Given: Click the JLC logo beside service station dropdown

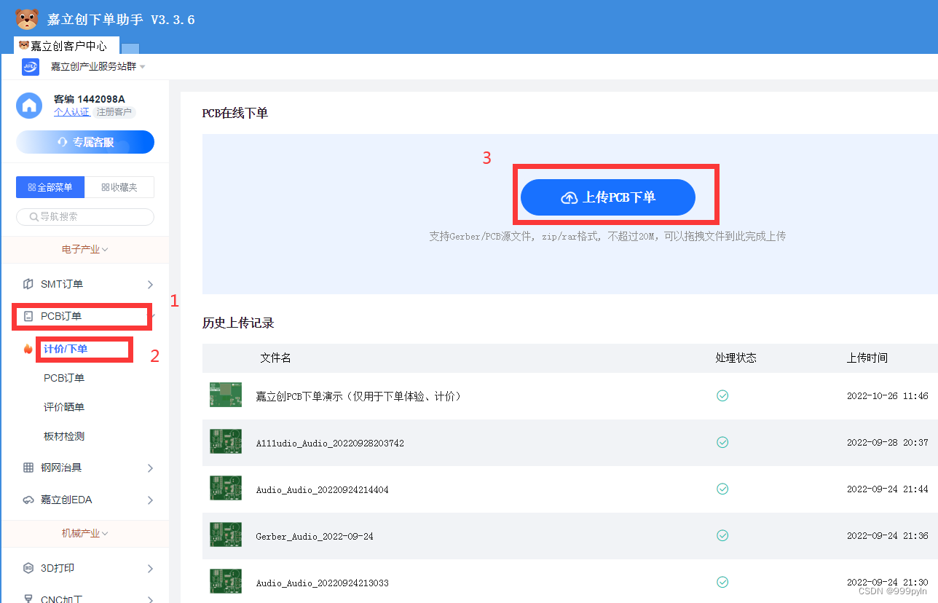Looking at the screenshot, I should tap(31, 66).
